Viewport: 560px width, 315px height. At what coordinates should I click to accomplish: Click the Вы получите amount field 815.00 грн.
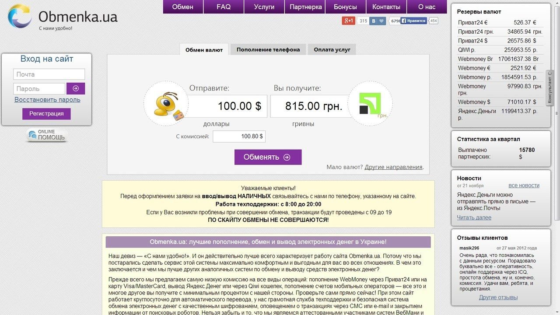point(309,106)
